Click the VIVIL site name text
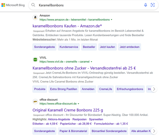 (x=43, y=58)
